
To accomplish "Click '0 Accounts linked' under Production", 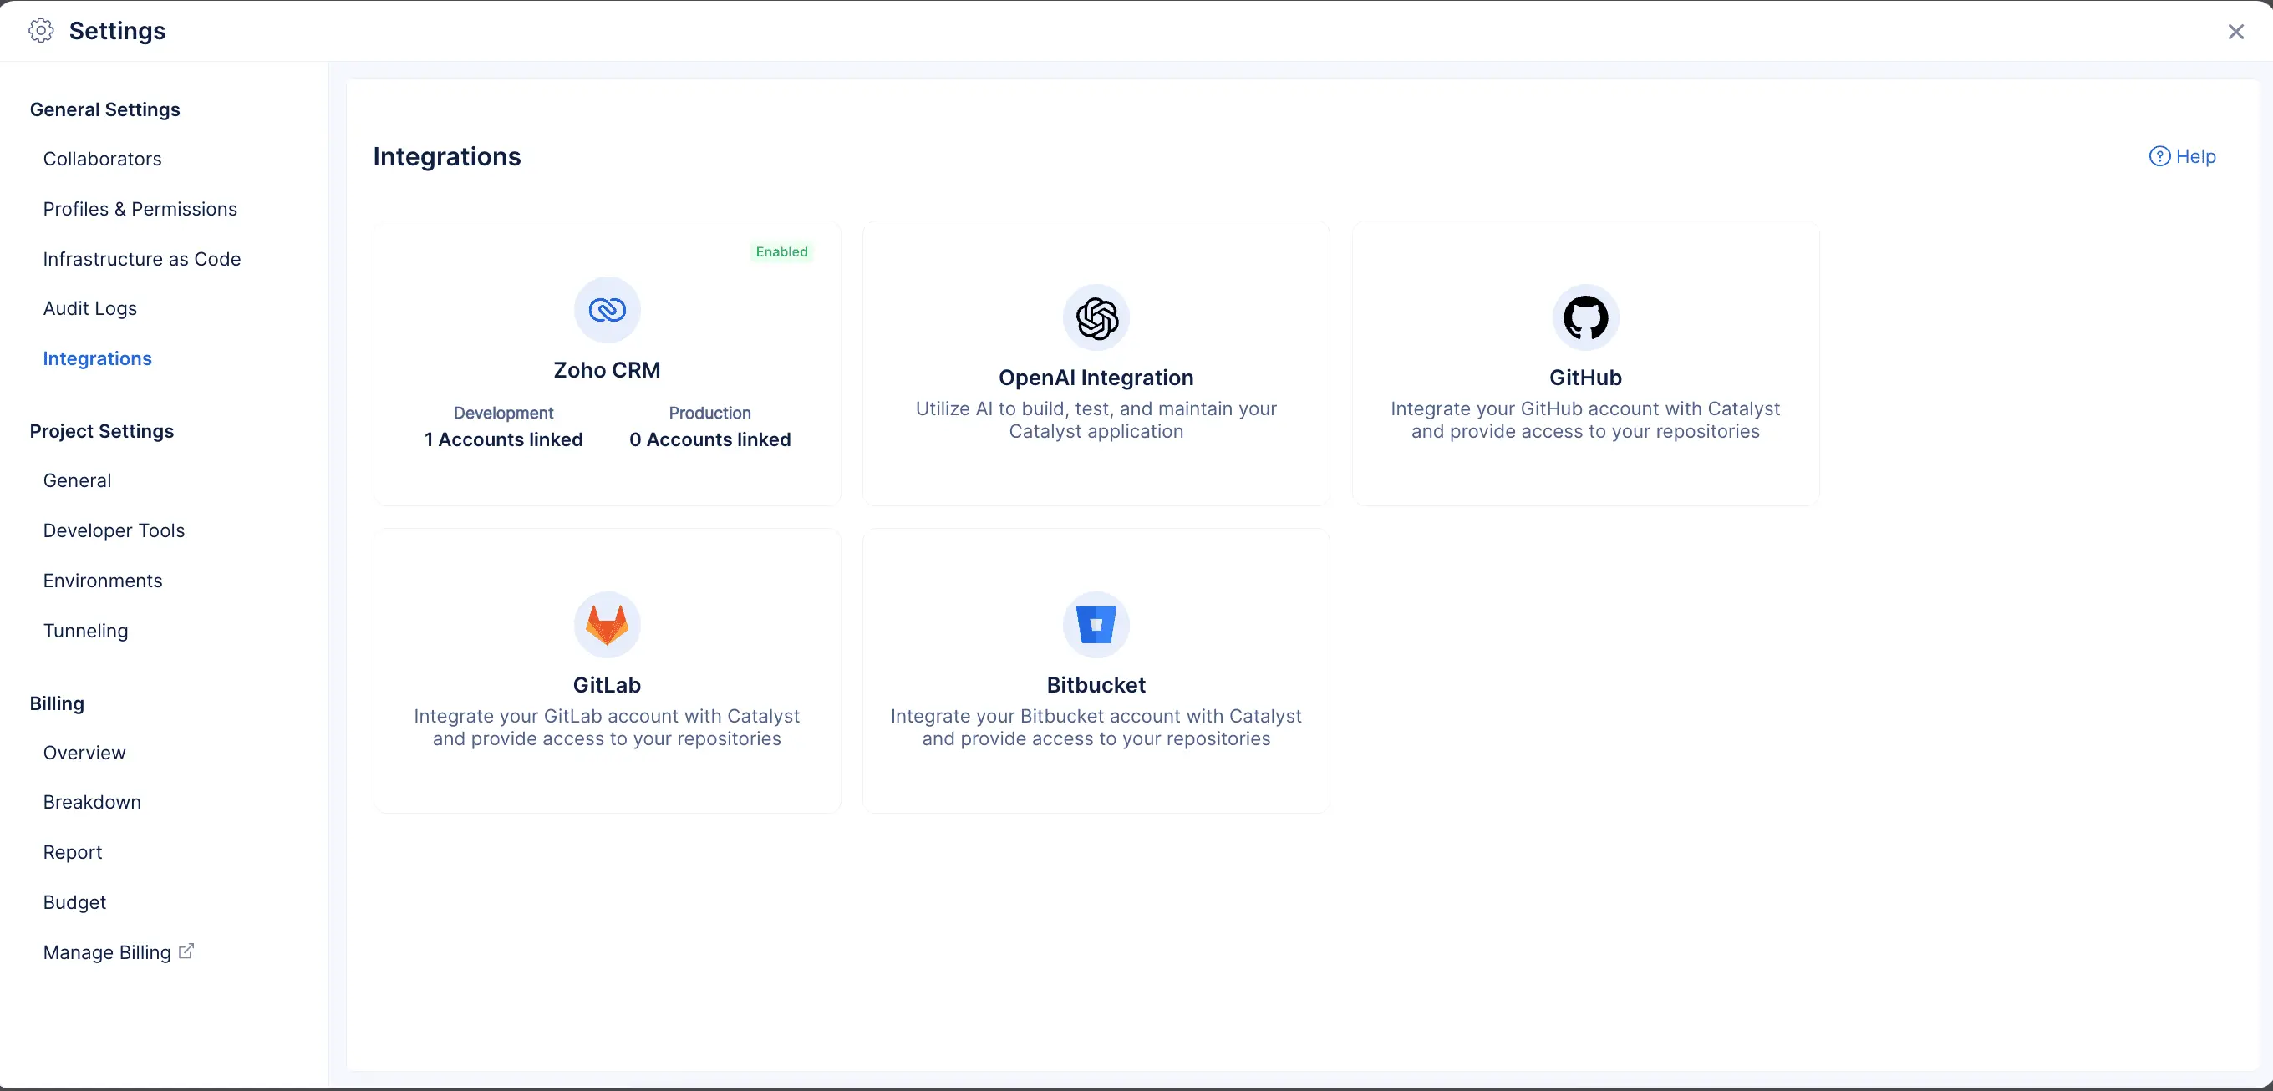I will click(710, 440).
